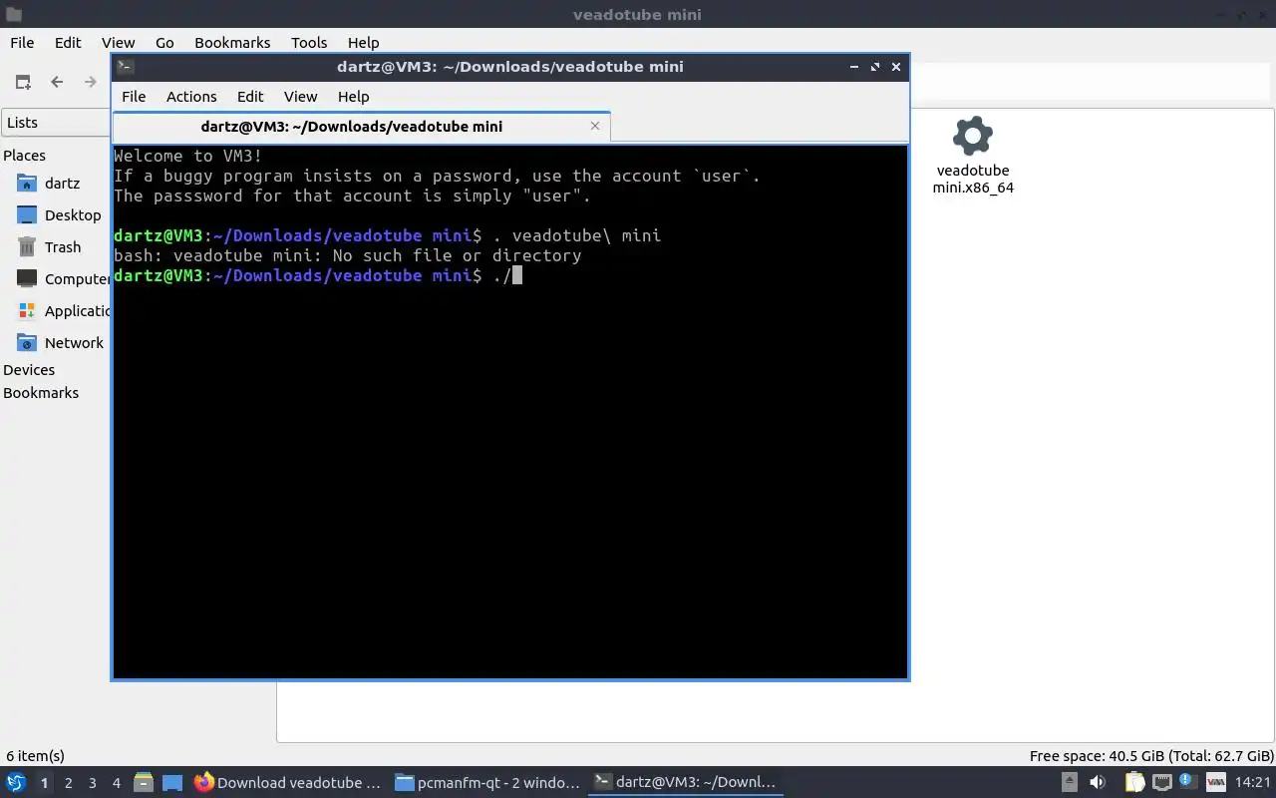Open the terminal window menu icon in title bar
The image size is (1276, 798).
click(x=125, y=67)
